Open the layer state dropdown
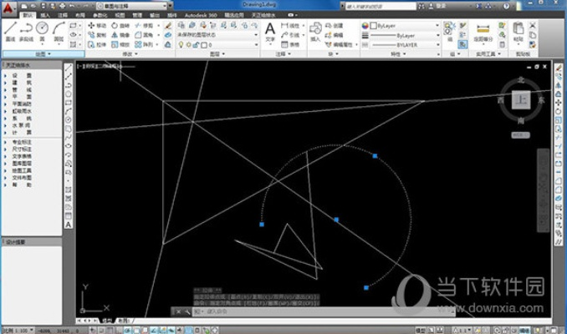 click(212, 35)
